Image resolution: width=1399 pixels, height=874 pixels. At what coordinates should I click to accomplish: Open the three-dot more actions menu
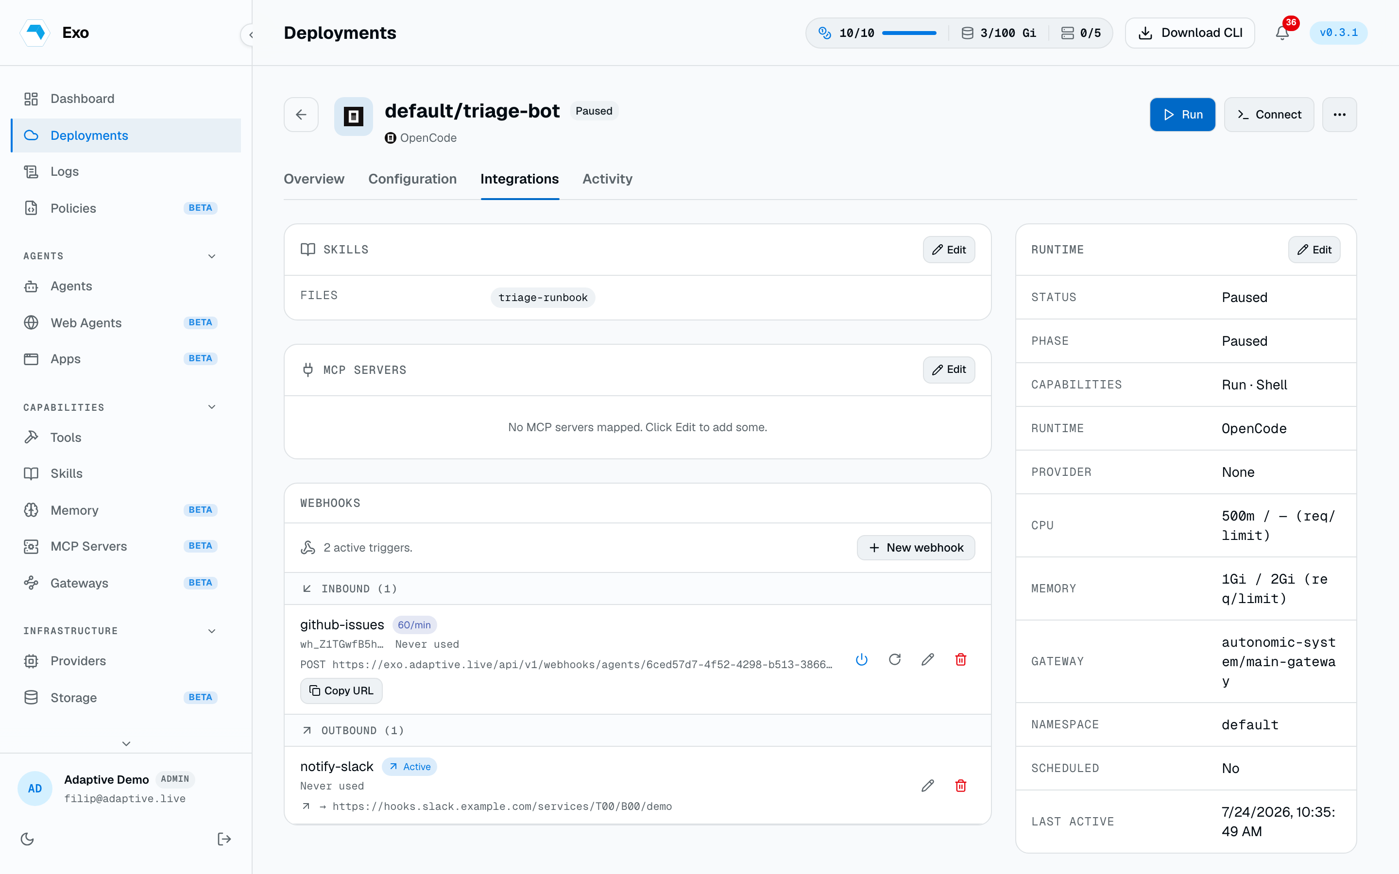[1339, 115]
